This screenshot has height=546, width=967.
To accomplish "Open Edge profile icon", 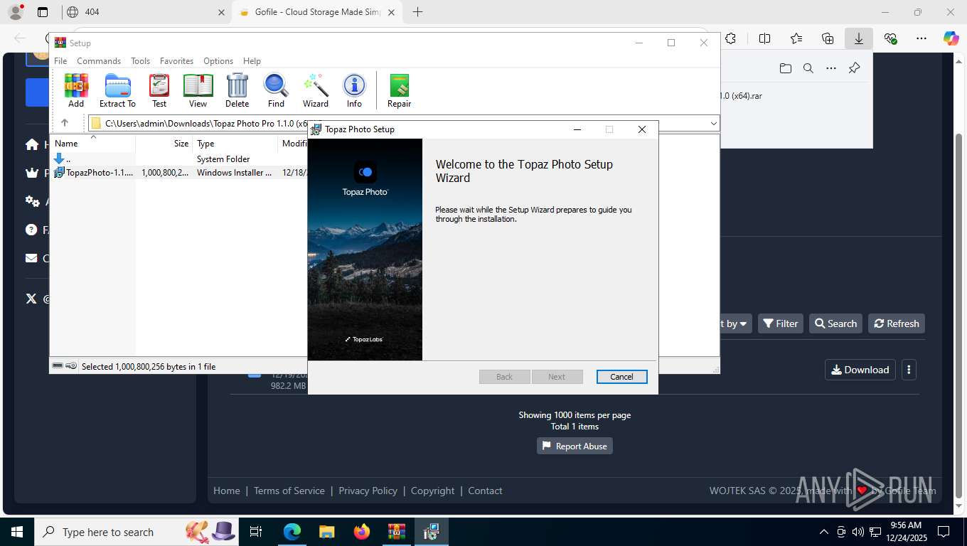I will click(x=15, y=12).
